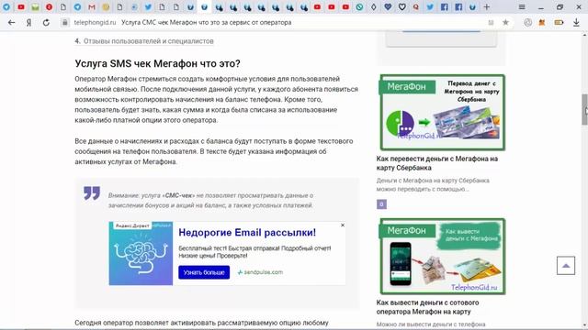The image size is (588, 330).
Task: Open Yandex home via the Я button
Action: [28, 22]
